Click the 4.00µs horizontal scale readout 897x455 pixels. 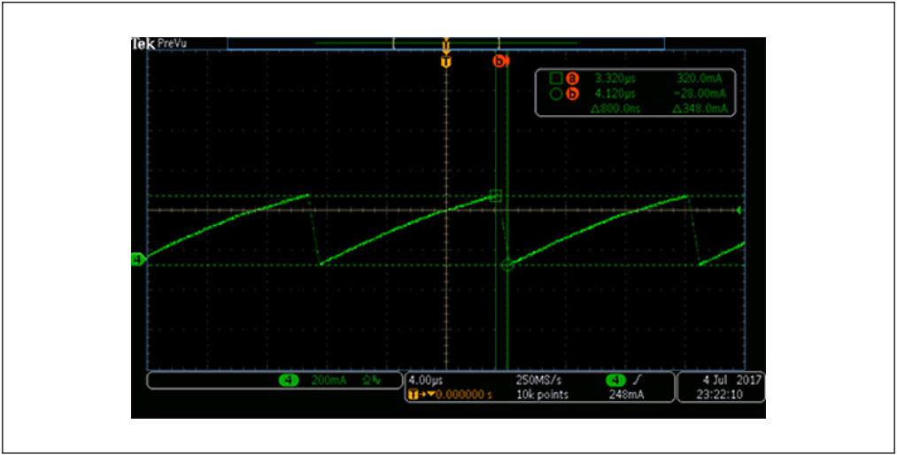click(427, 380)
